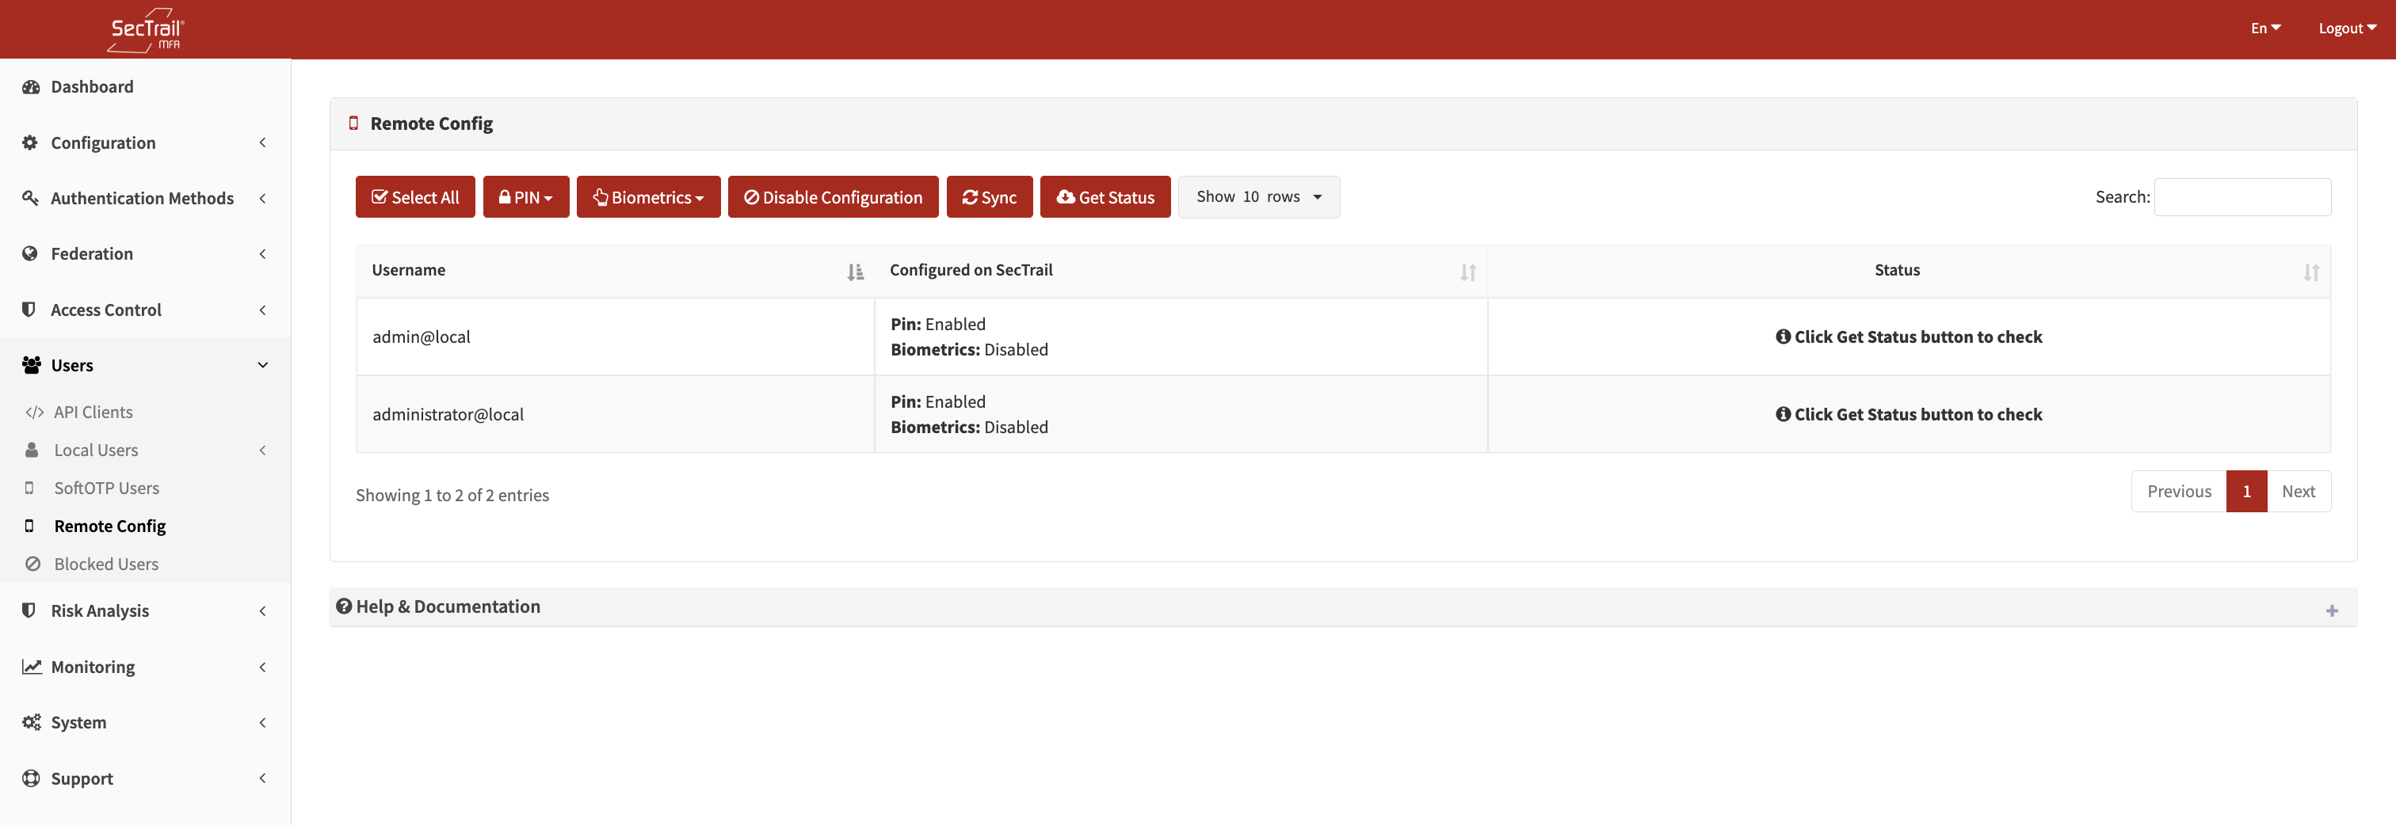Click the Search input field
Image resolution: width=2396 pixels, height=825 pixels.
point(2241,197)
